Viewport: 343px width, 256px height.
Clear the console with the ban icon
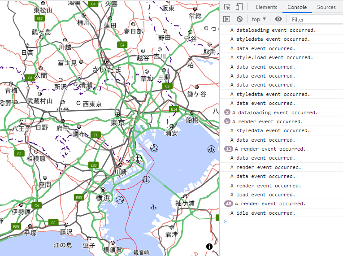pos(239,19)
